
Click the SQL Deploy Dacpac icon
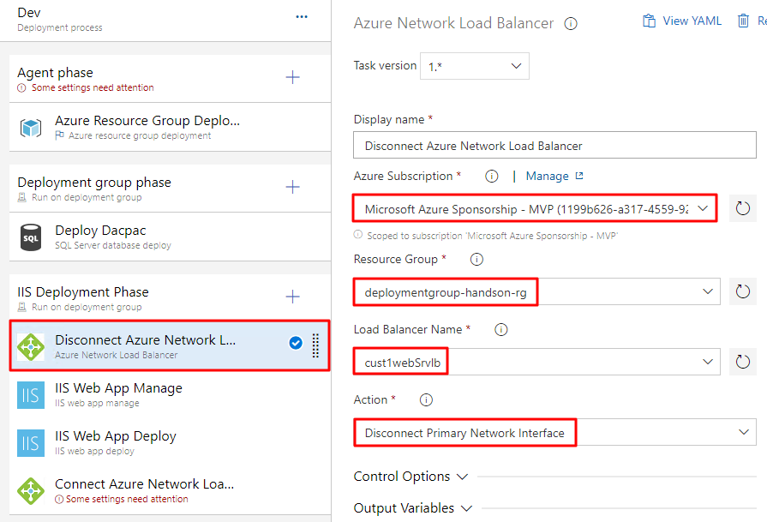pyautogui.click(x=31, y=237)
